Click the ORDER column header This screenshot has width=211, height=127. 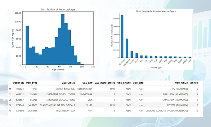tap(194, 83)
